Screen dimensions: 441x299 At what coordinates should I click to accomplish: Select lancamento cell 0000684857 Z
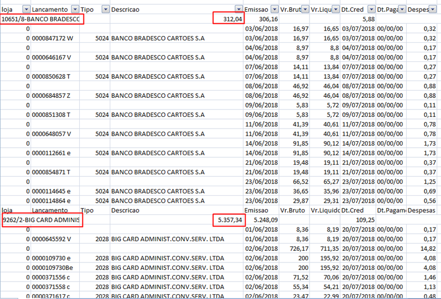pyautogui.click(x=55, y=96)
